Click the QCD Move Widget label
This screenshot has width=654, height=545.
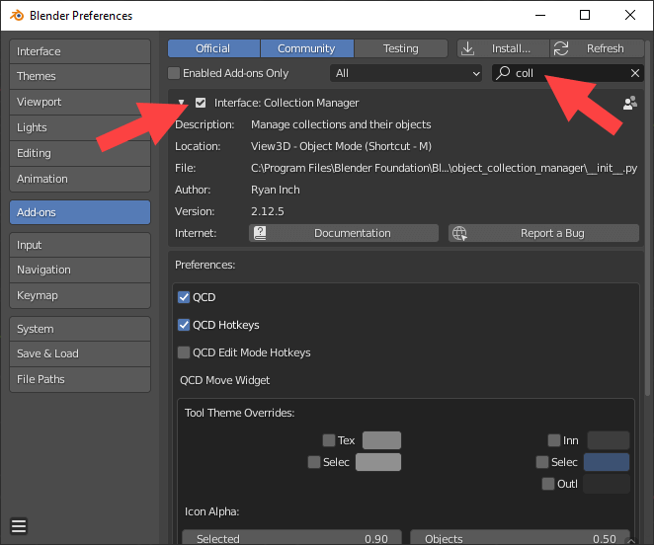tap(225, 380)
